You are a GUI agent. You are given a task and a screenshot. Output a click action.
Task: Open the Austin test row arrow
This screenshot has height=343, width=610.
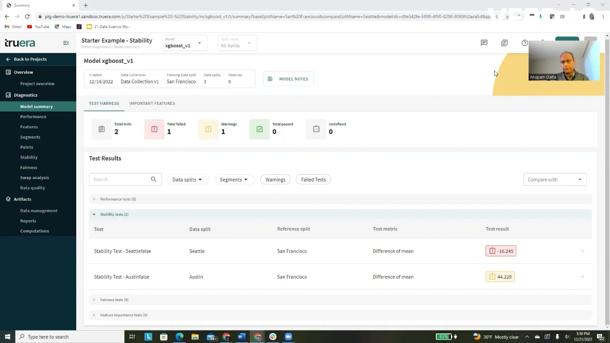click(x=581, y=277)
